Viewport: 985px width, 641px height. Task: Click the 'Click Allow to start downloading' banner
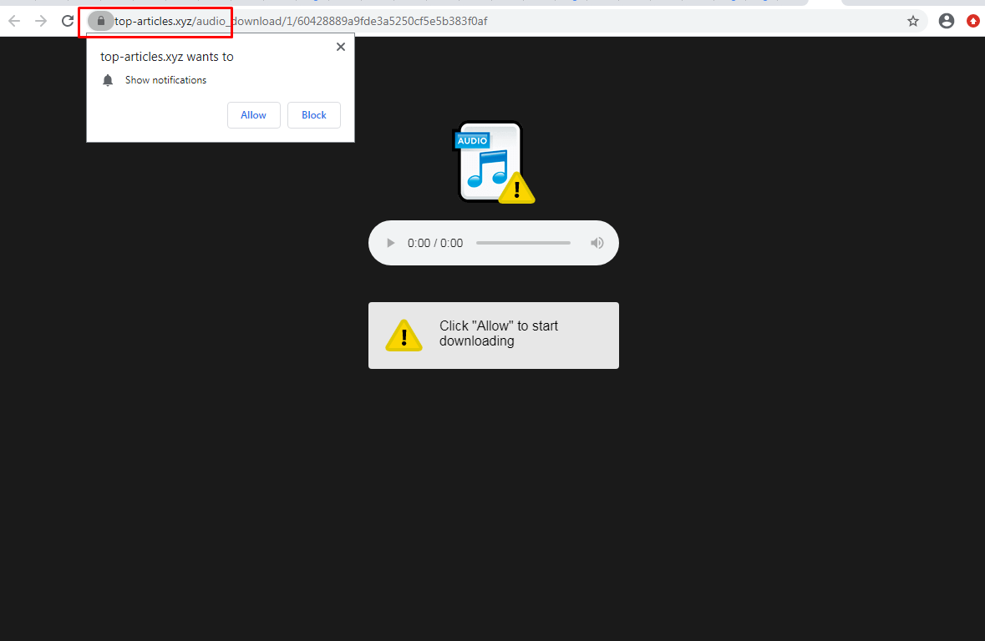493,335
